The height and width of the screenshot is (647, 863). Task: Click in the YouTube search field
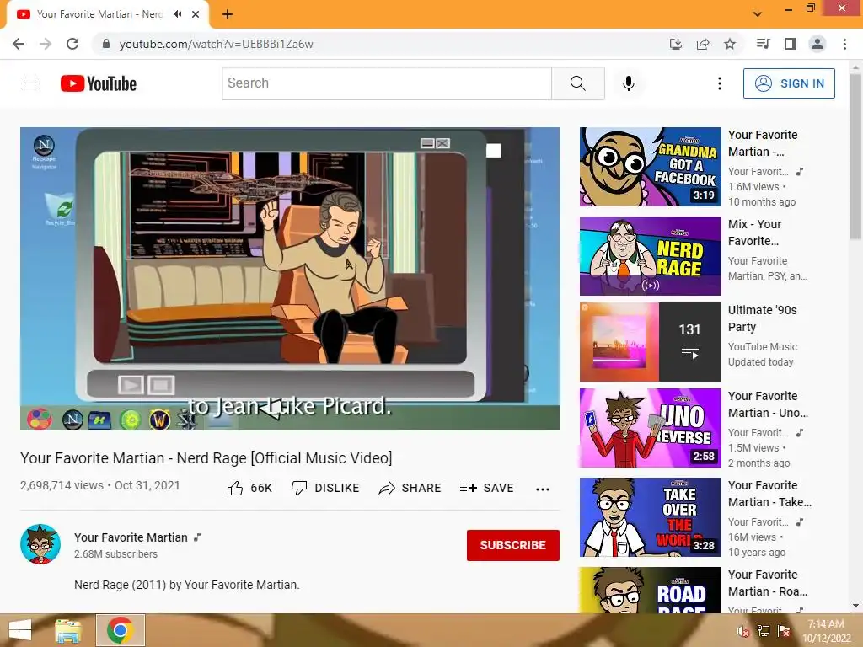[x=387, y=83]
